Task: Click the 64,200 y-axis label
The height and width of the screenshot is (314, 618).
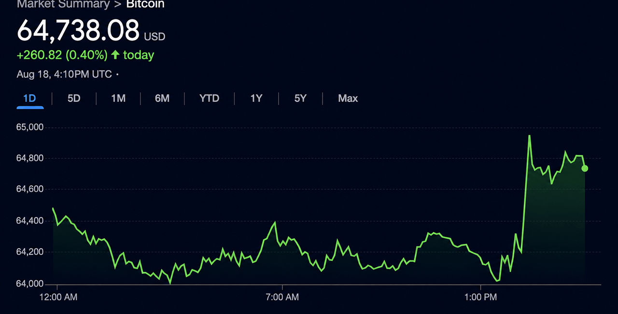Action: point(30,252)
